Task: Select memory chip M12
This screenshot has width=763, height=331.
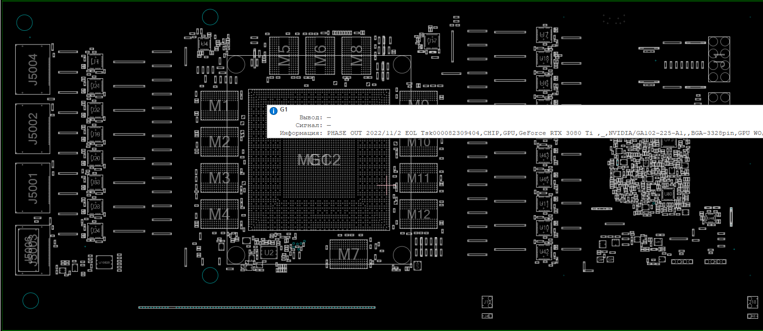Action: tap(418, 214)
